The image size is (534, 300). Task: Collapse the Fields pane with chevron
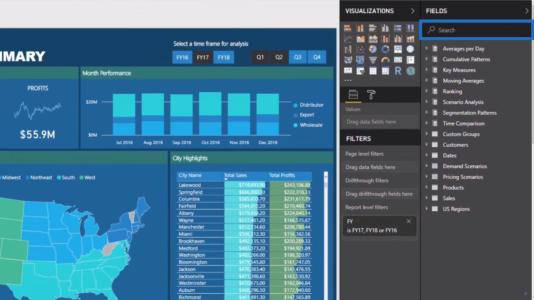527,11
